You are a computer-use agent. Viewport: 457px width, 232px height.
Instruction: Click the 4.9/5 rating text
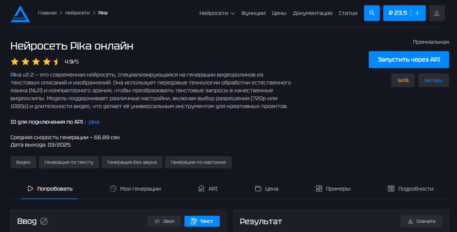pyautogui.click(x=72, y=62)
